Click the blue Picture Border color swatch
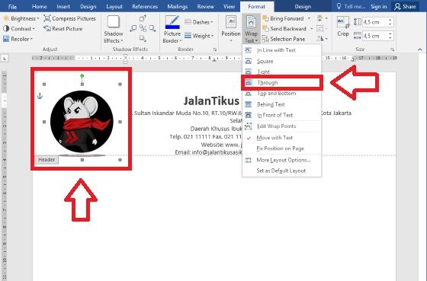Screen dimensions: 427x281 (172, 27)
